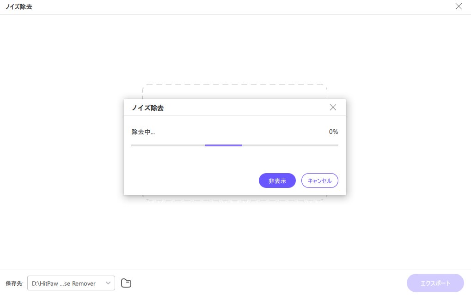The height and width of the screenshot is (295, 471).
Task: Expand the D:\HitPaw path combo box
Action: 71,283
